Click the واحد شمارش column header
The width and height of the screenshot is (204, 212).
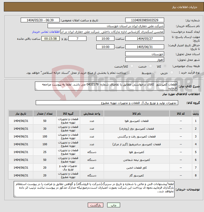(x=92, y=114)
